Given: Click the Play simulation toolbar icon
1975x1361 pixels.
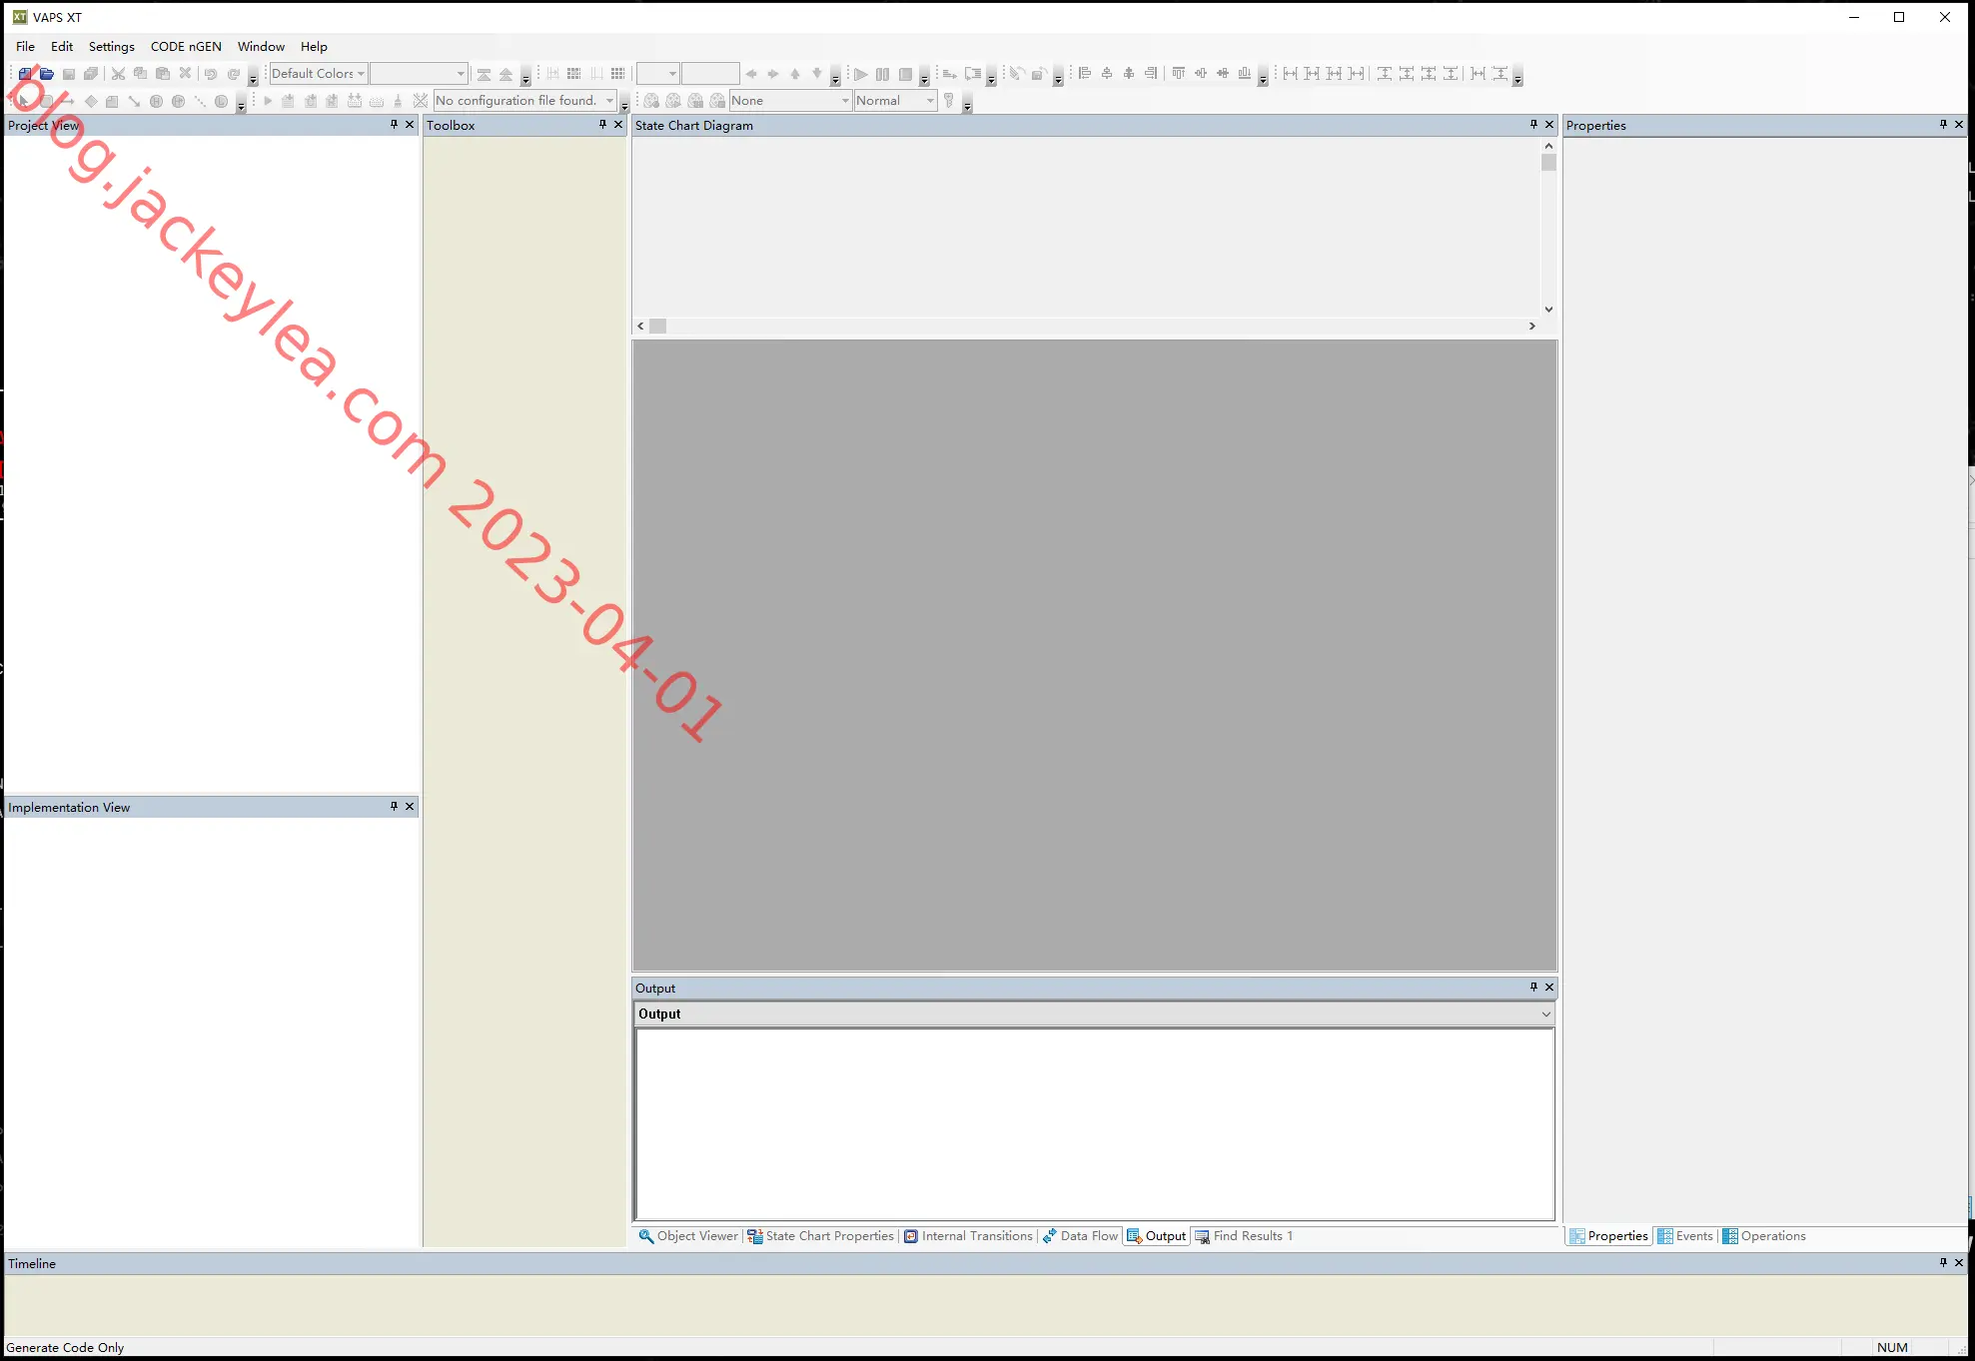Looking at the screenshot, I should (860, 74).
